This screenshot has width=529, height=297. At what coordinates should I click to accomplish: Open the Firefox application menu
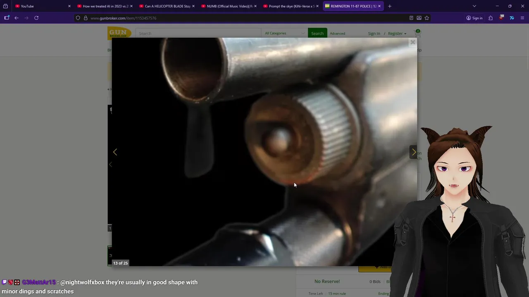(x=522, y=18)
